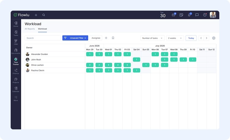Open the Finance sidebar section
The height and width of the screenshot is (140, 230).
16,71
